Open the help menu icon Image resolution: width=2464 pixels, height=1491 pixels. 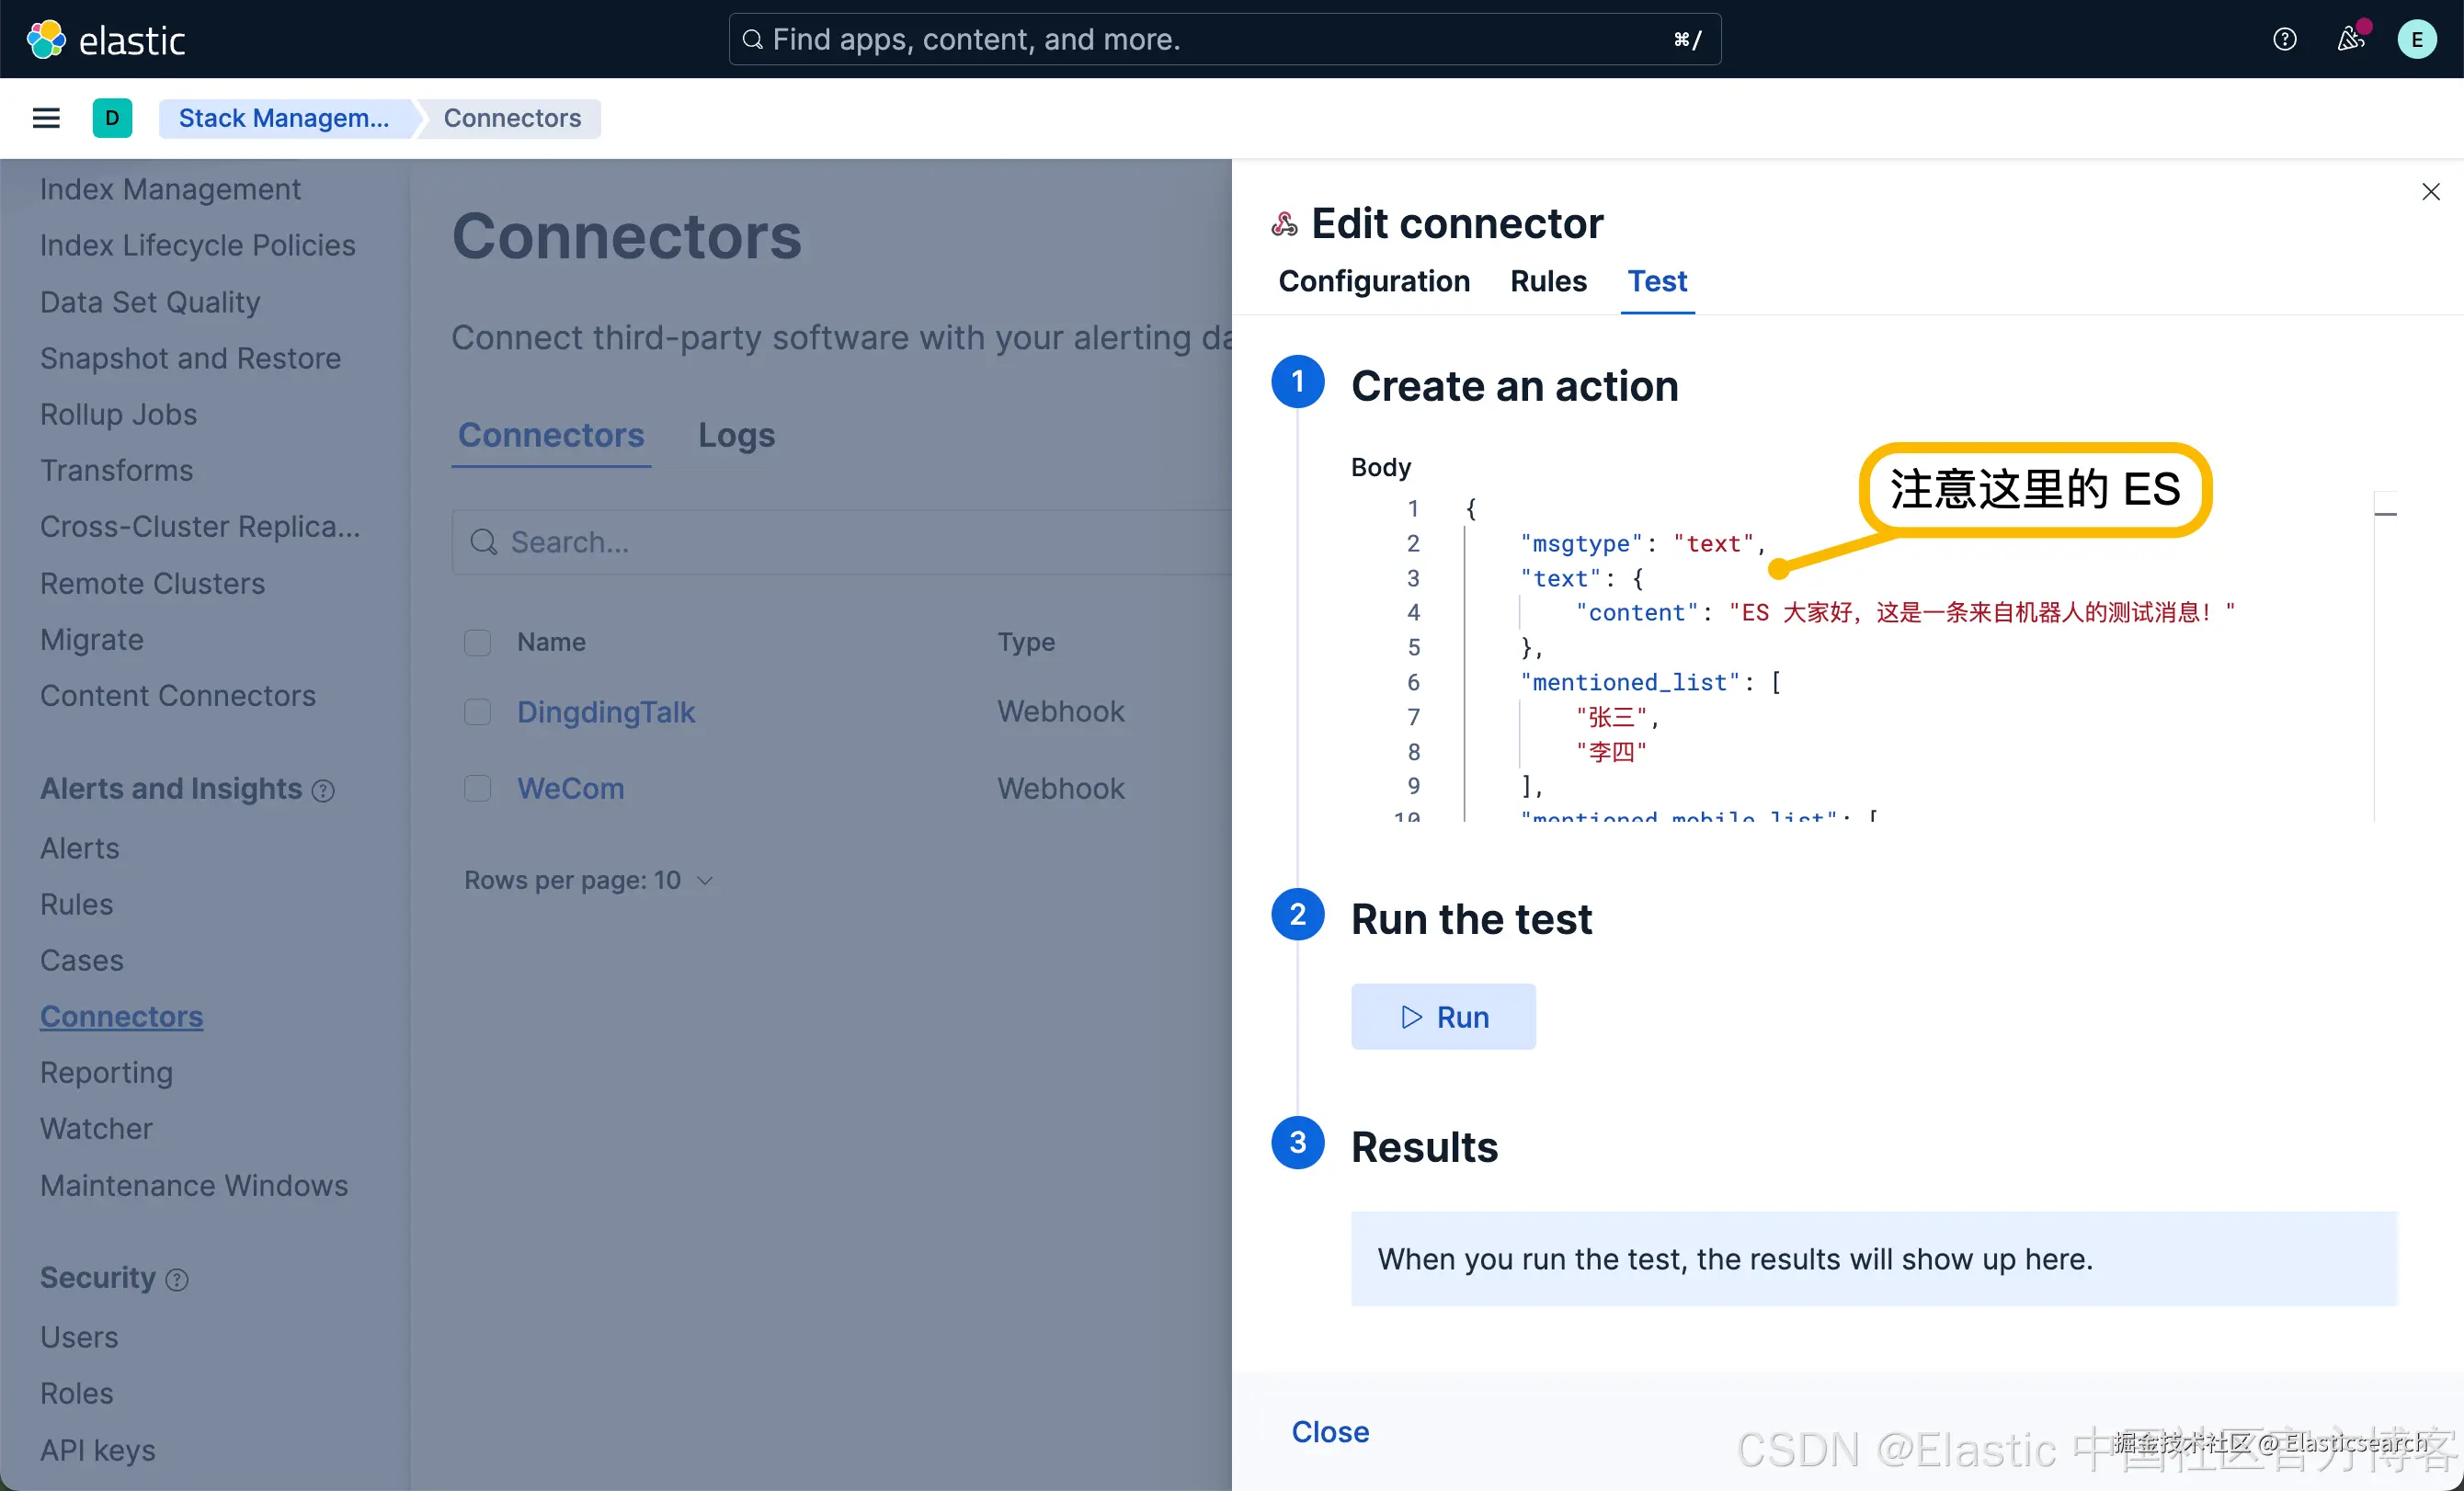(x=2284, y=40)
